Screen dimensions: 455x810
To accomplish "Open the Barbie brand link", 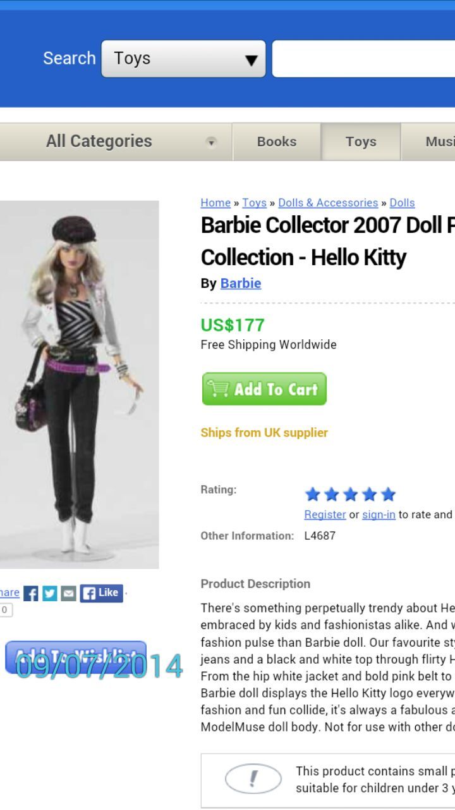I will coord(241,283).
